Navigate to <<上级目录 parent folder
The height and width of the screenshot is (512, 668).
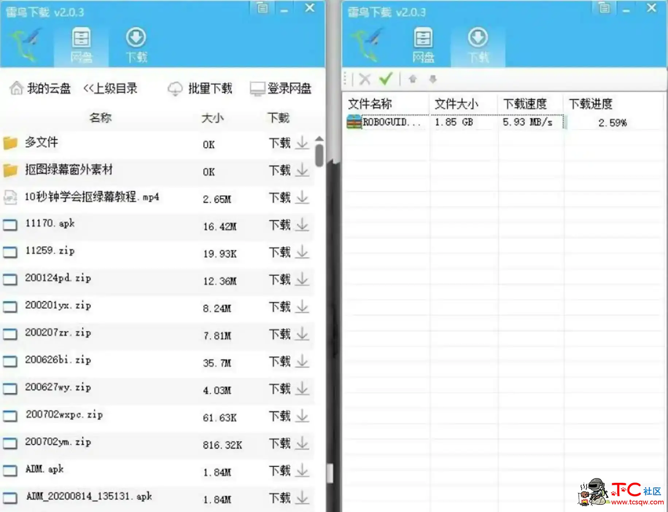tap(110, 88)
